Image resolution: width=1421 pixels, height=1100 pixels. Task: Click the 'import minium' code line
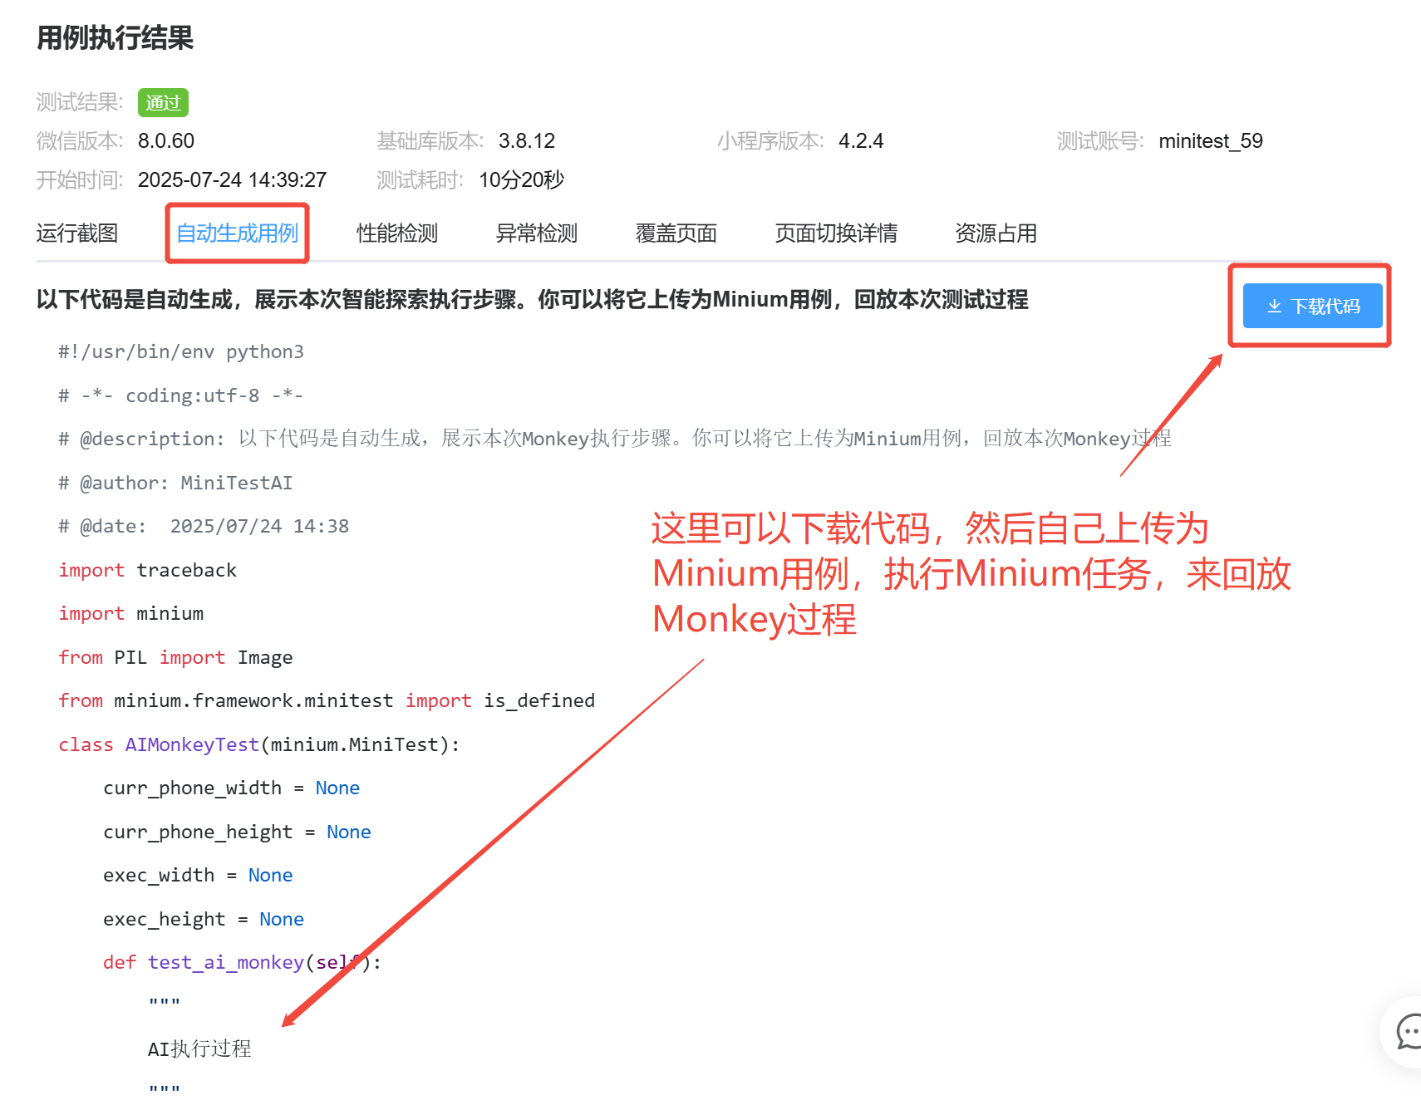click(131, 614)
